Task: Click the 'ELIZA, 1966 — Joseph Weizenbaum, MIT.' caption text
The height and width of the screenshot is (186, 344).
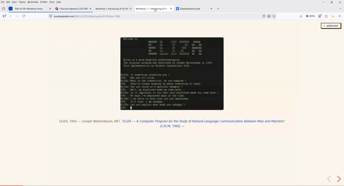Action: [x=90, y=121]
